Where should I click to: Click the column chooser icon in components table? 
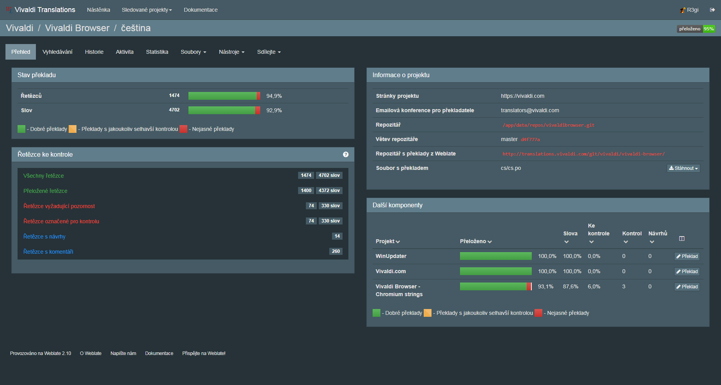(x=682, y=238)
